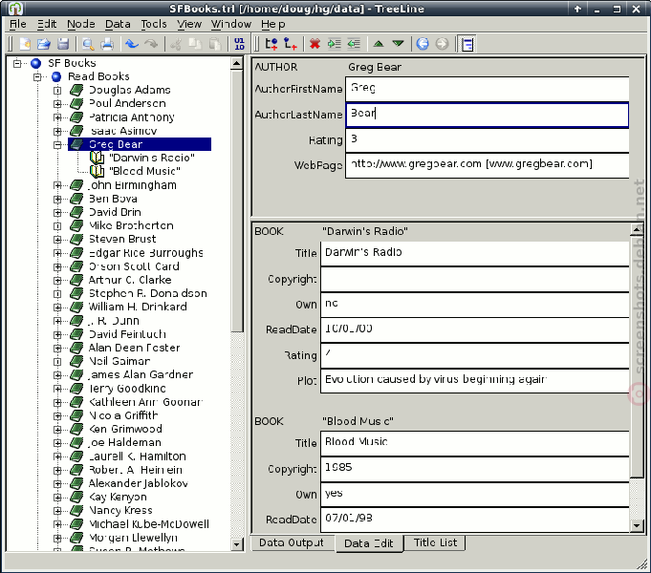Click the New File toolbar icon

pos(25,44)
